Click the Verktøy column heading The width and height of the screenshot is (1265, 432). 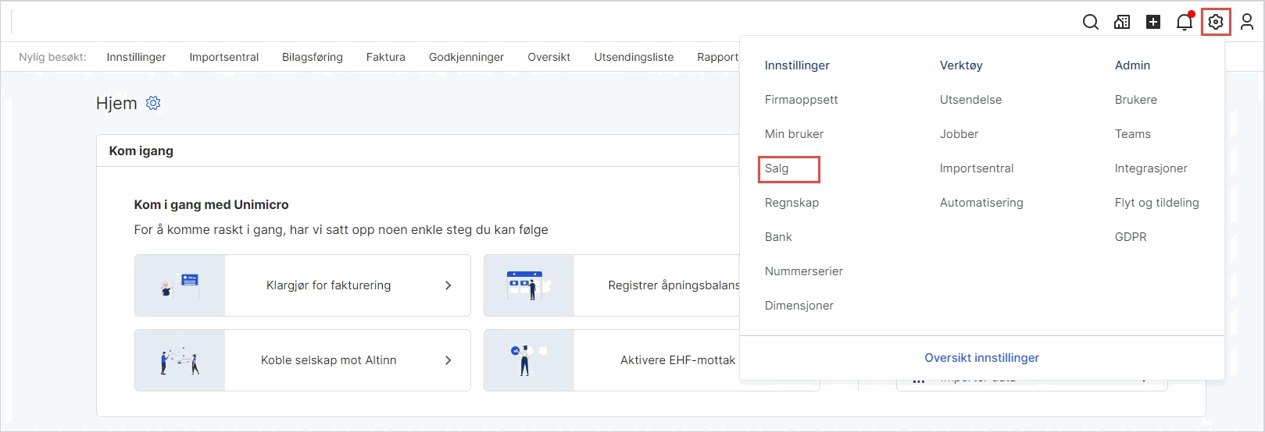coord(961,66)
